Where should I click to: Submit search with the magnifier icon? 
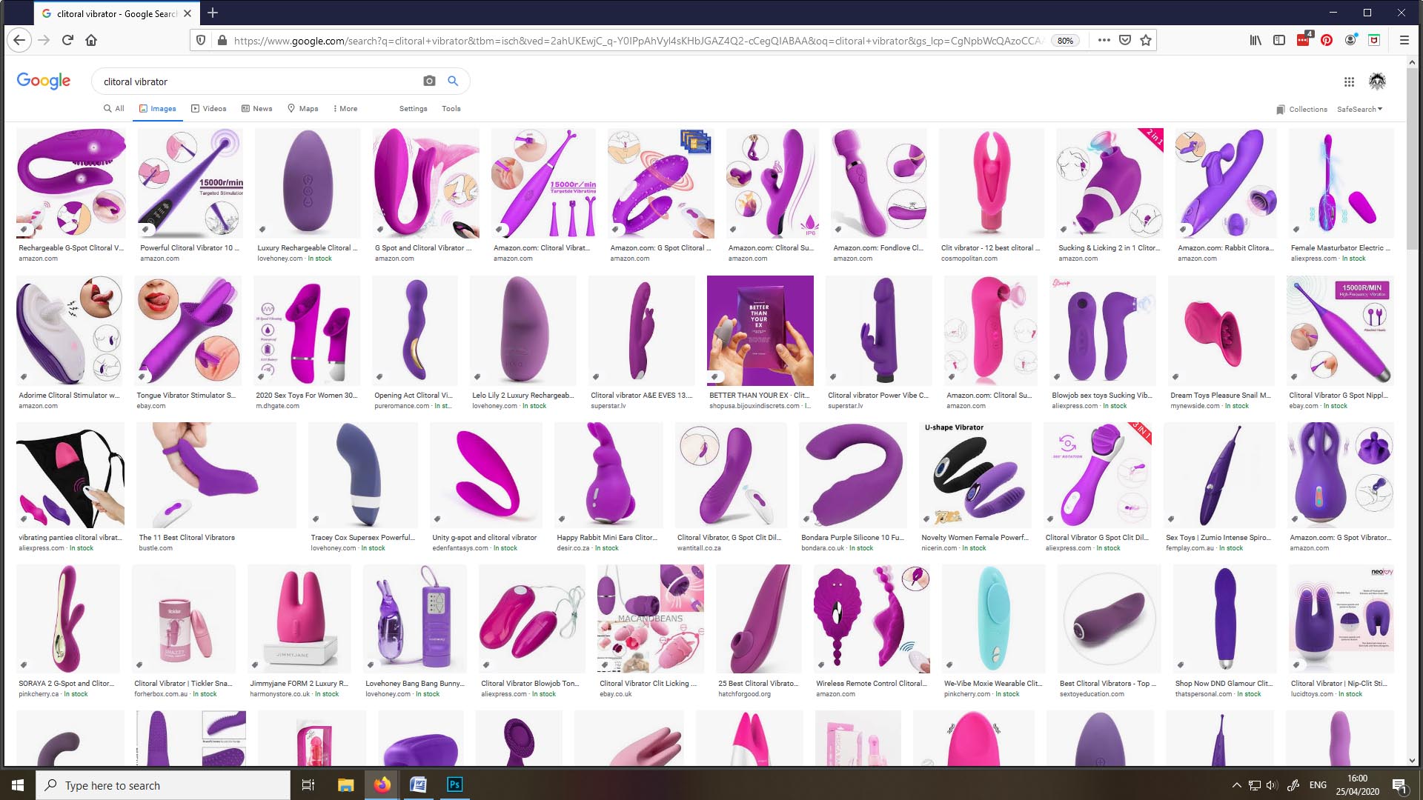[453, 81]
